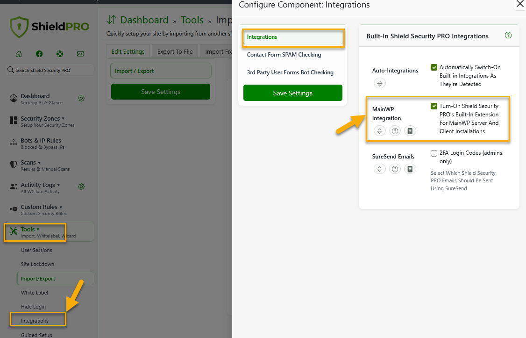This screenshot has width=526, height=338.
Task: Open the Dashboard breadcrumb link
Action: point(144,20)
